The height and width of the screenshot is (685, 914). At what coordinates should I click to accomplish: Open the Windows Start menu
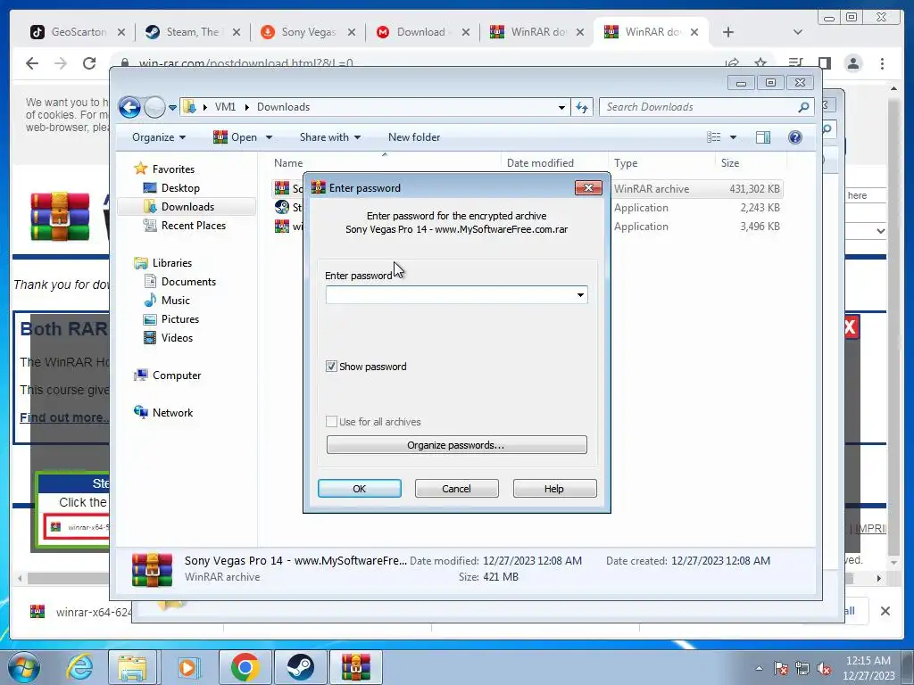[x=22, y=668]
